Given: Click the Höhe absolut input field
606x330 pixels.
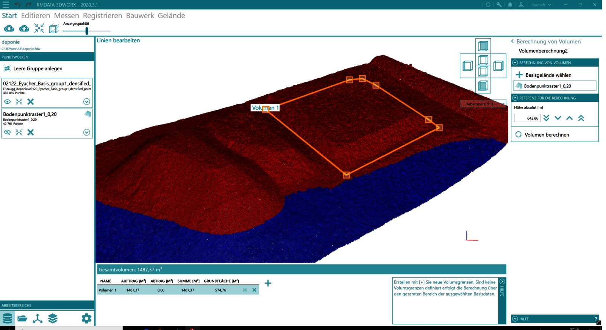Looking at the screenshot, I should click(x=527, y=118).
